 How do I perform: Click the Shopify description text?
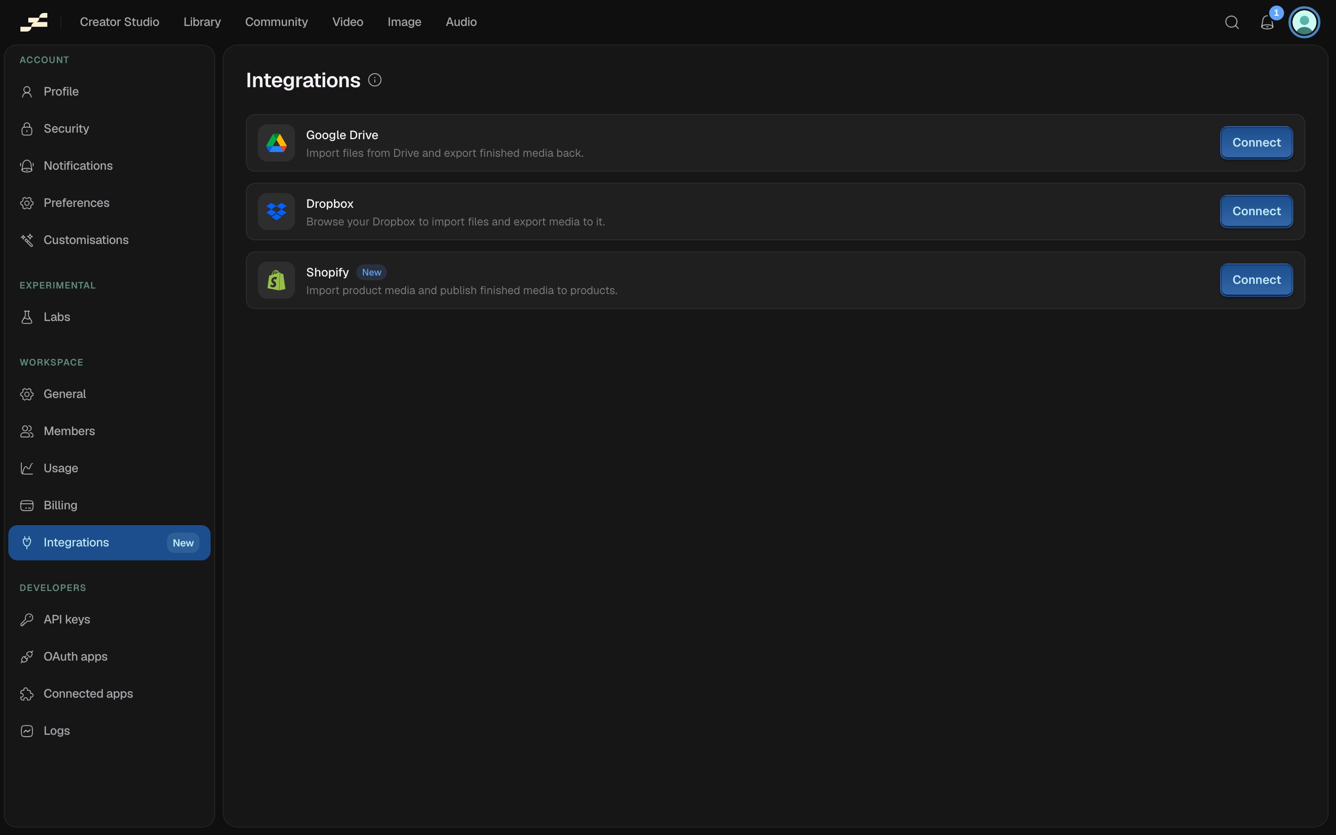462,290
